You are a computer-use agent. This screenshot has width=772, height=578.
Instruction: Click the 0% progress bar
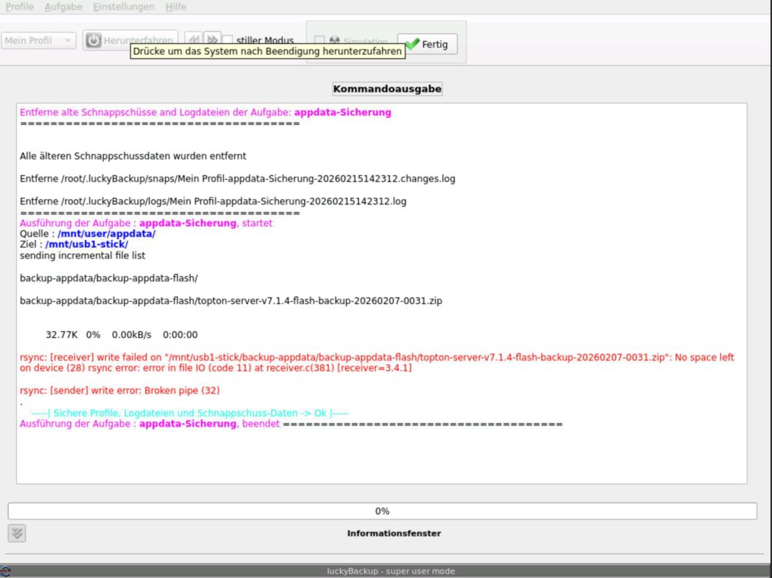pyautogui.click(x=382, y=511)
